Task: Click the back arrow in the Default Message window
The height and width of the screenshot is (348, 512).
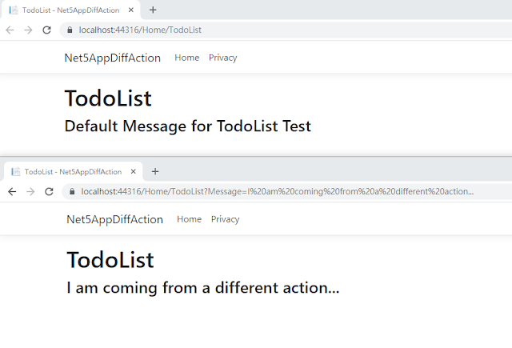Action: coord(10,30)
